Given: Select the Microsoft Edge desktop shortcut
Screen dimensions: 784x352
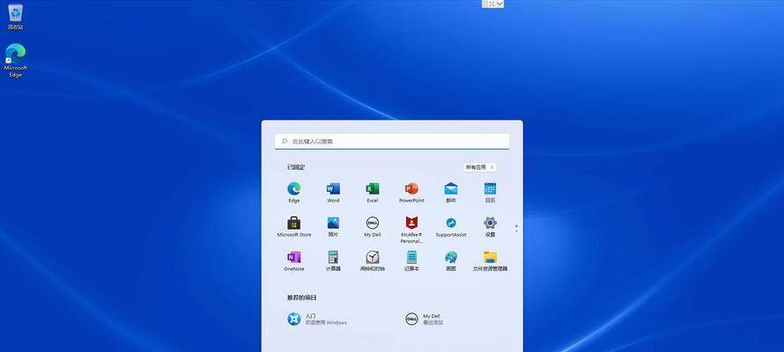Looking at the screenshot, I should pos(16,61).
